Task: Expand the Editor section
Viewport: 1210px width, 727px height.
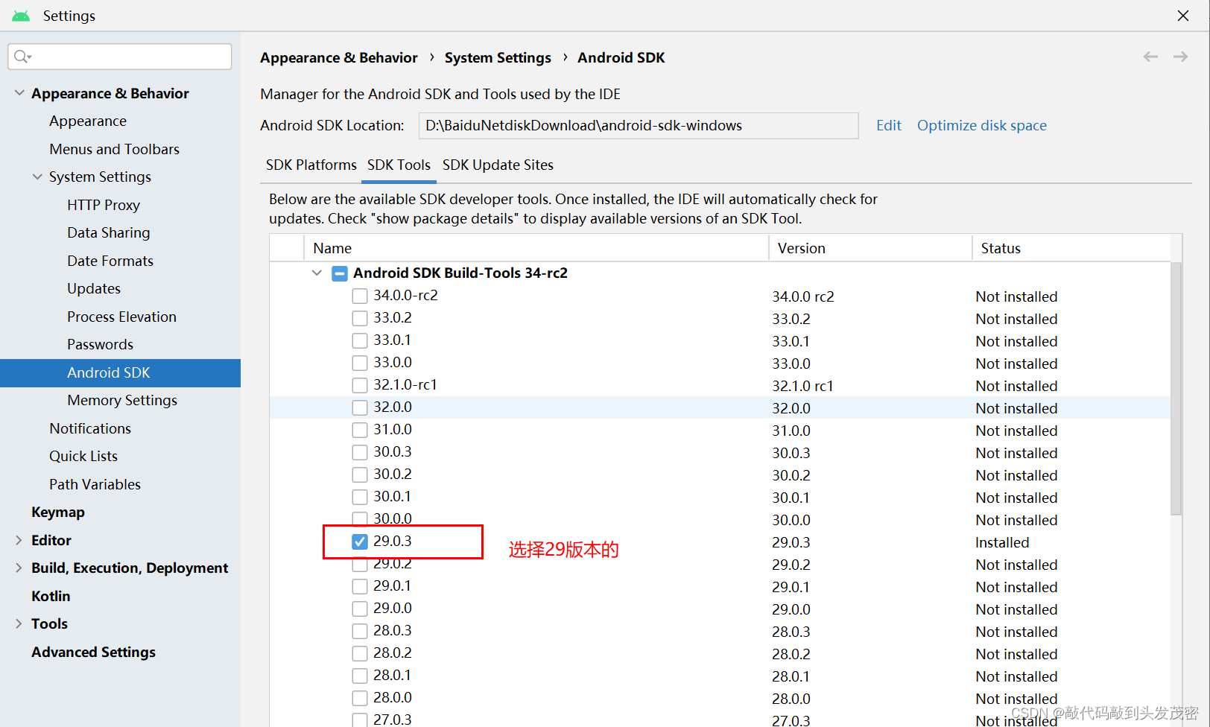Action: point(19,540)
